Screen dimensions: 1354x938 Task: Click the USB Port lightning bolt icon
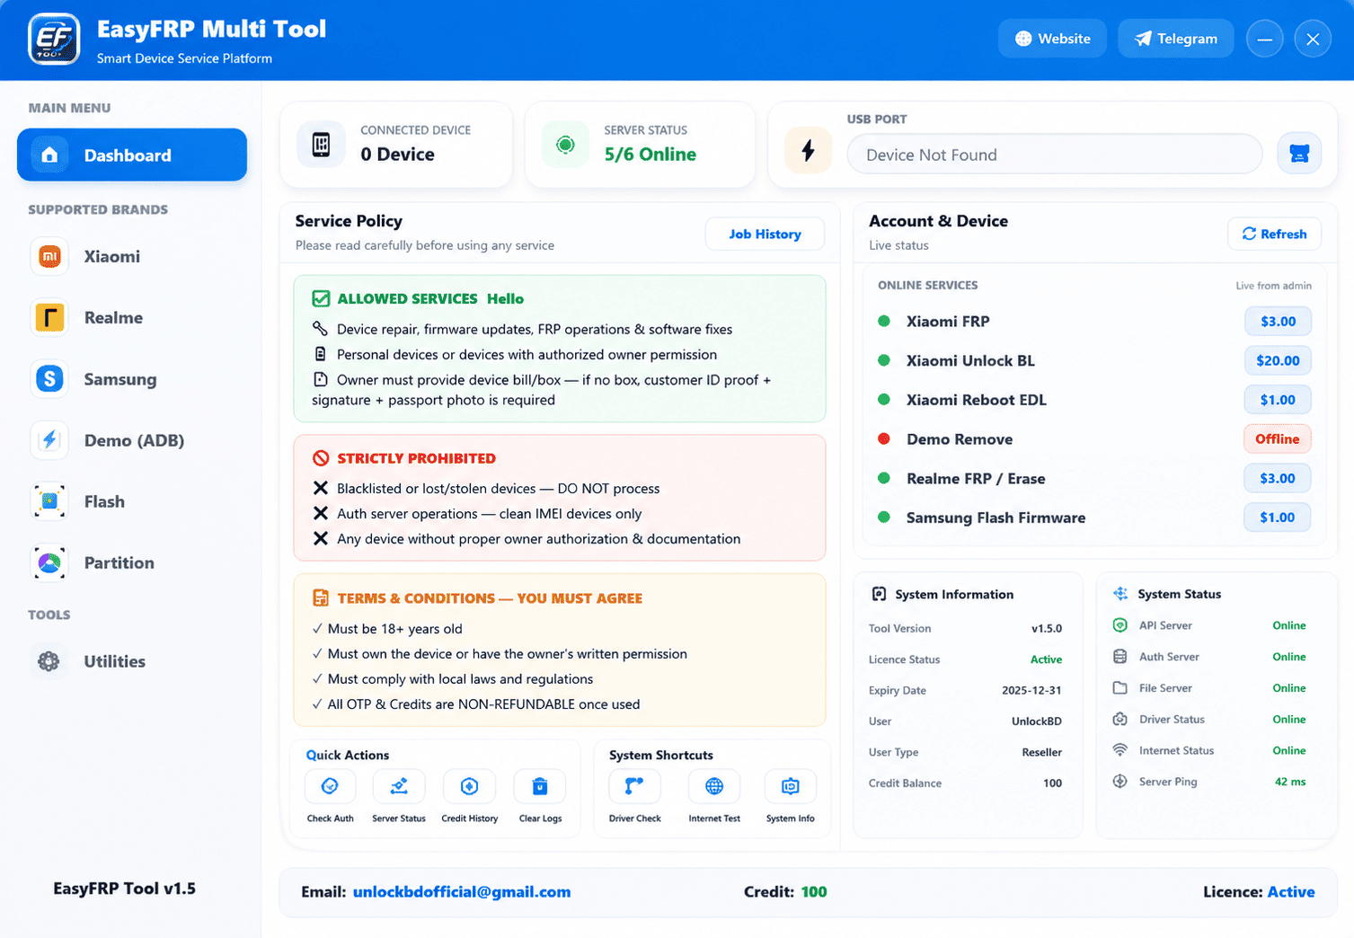point(809,150)
